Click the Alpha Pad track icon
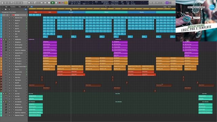Image resolution: width=217 pixels, height=122 pixels. click(x=6, y=56)
